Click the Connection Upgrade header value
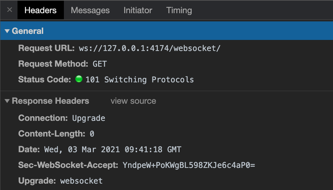The width and height of the screenshot is (333, 190). (x=89, y=118)
